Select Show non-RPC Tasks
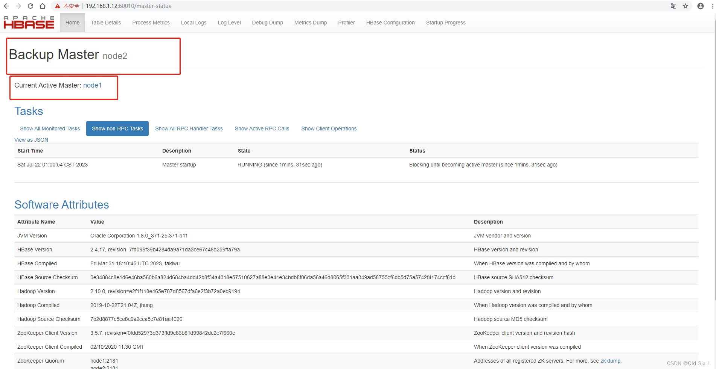716x369 pixels. (x=117, y=129)
